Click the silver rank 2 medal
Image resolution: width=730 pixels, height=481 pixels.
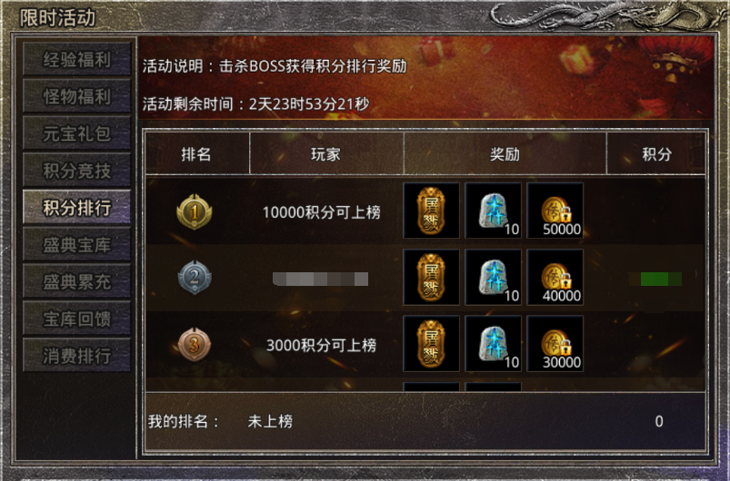coord(195,278)
